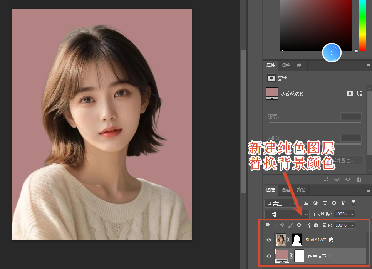Switch to the 调整 tab
Screen dimensions: 372x269
coord(285,65)
